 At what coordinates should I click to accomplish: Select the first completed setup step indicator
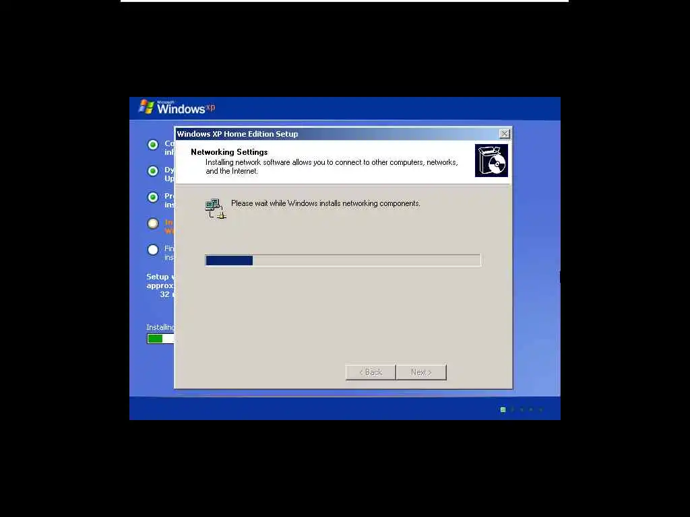pos(153,145)
